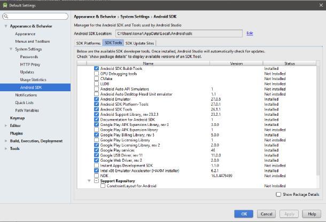Expand Build, Execution, Deployment node
Image resolution: width=326 pixels, height=222 pixels.
(6, 141)
